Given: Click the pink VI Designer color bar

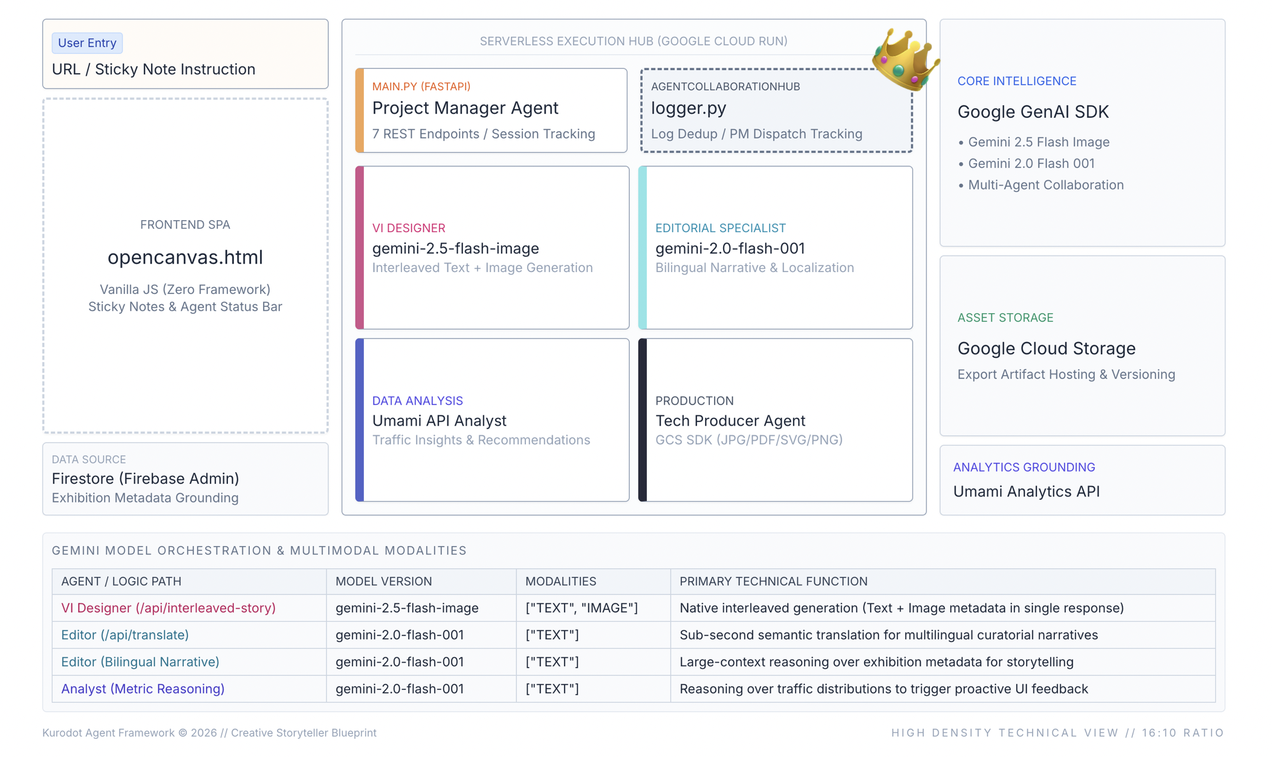Looking at the screenshot, I should click(x=360, y=248).
